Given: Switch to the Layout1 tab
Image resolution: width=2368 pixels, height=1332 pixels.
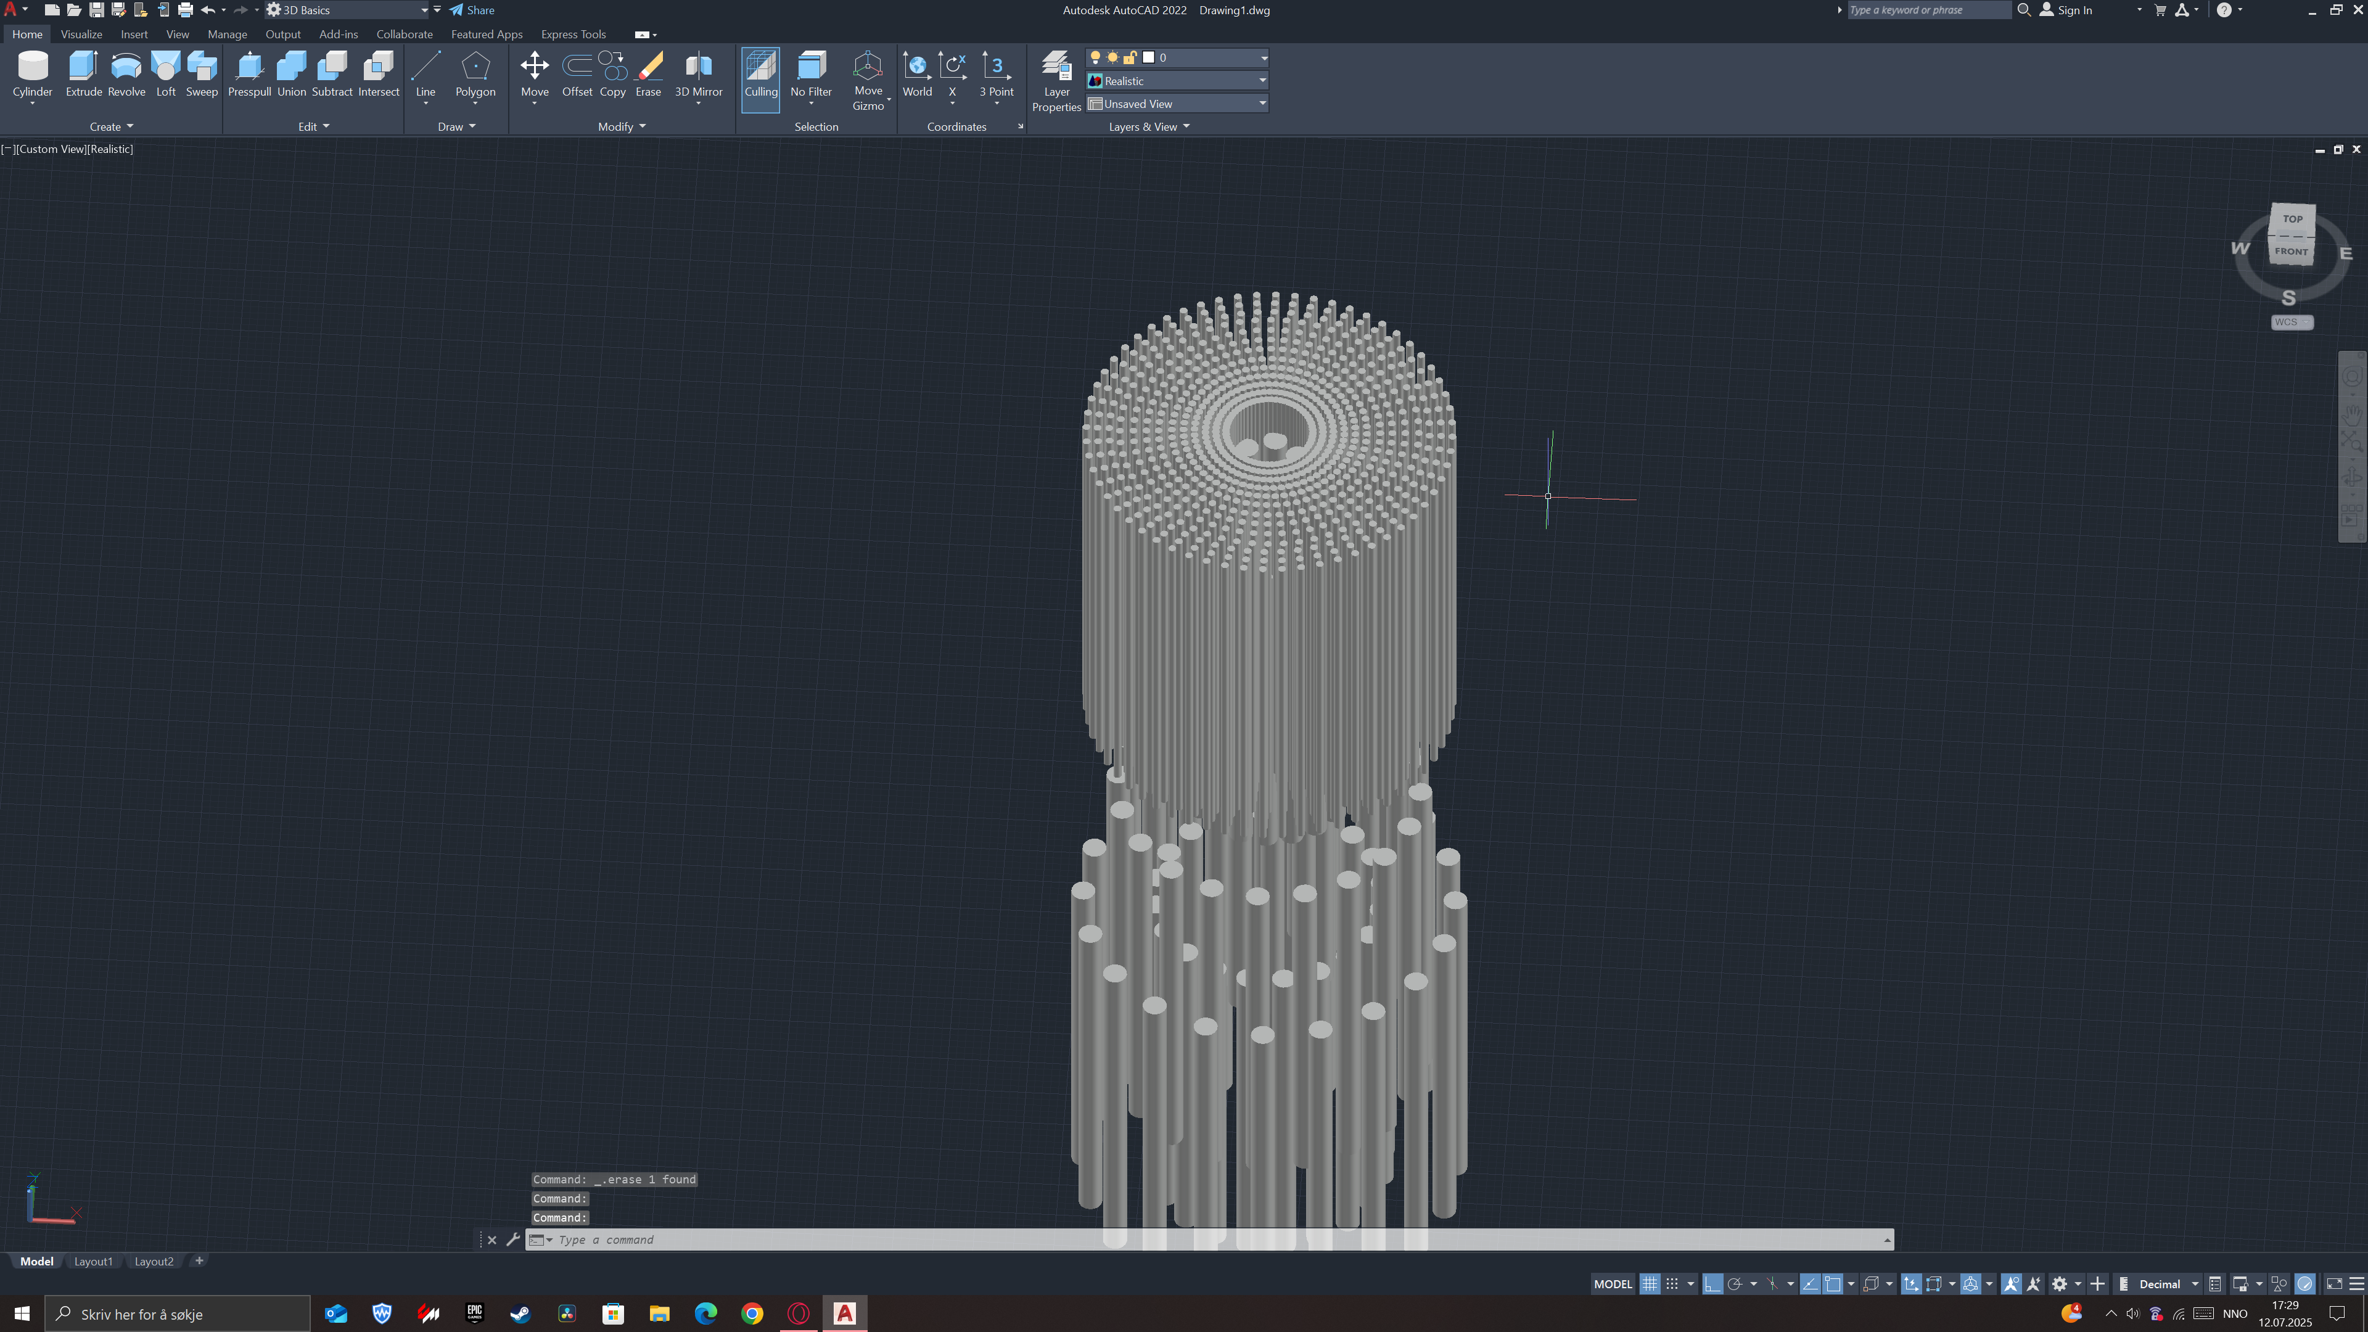Looking at the screenshot, I should point(93,1261).
